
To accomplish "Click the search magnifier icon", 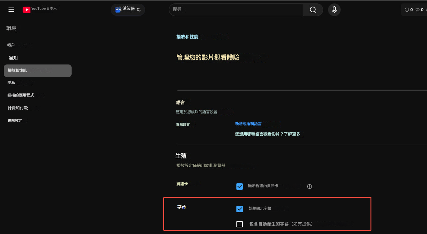I will [312, 10].
